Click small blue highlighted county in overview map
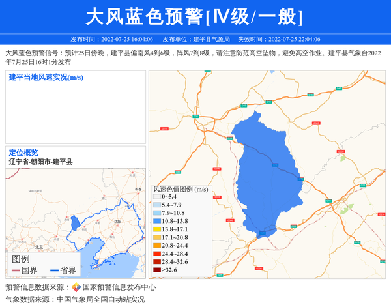The width and height of the screenshot is (391, 307). click(76, 224)
